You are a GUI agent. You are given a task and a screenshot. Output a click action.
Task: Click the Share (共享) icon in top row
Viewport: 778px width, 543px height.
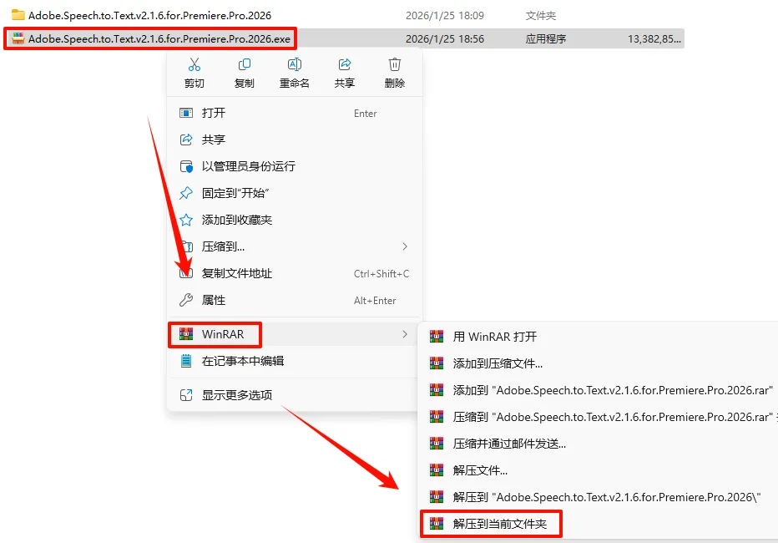click(345, 64)
